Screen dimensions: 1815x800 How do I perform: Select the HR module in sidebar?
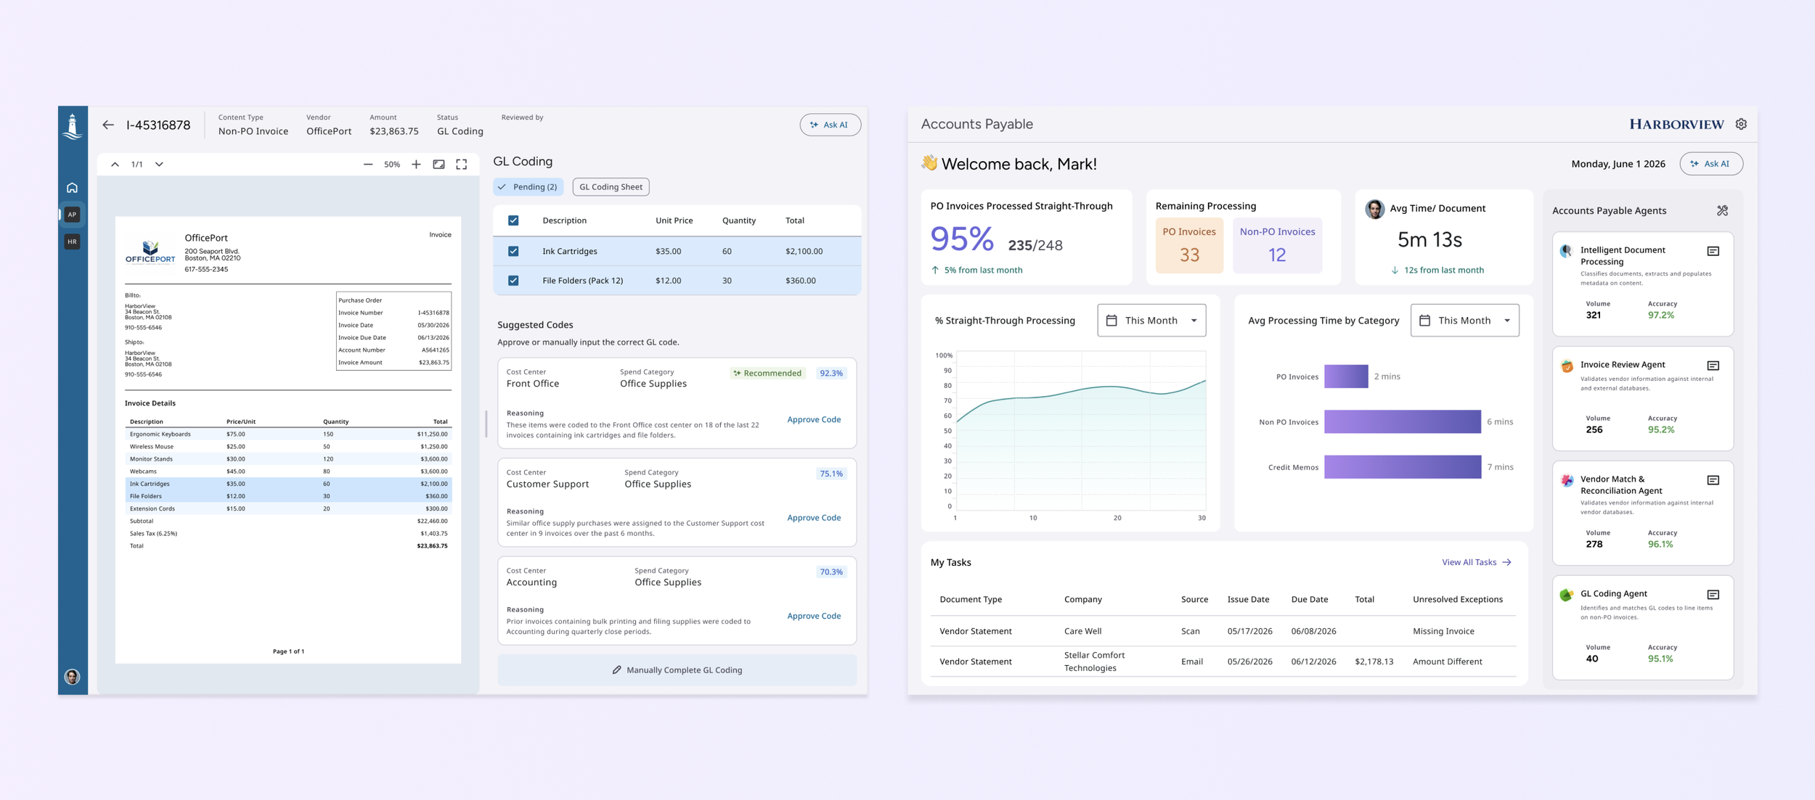(x=72, y=242)
